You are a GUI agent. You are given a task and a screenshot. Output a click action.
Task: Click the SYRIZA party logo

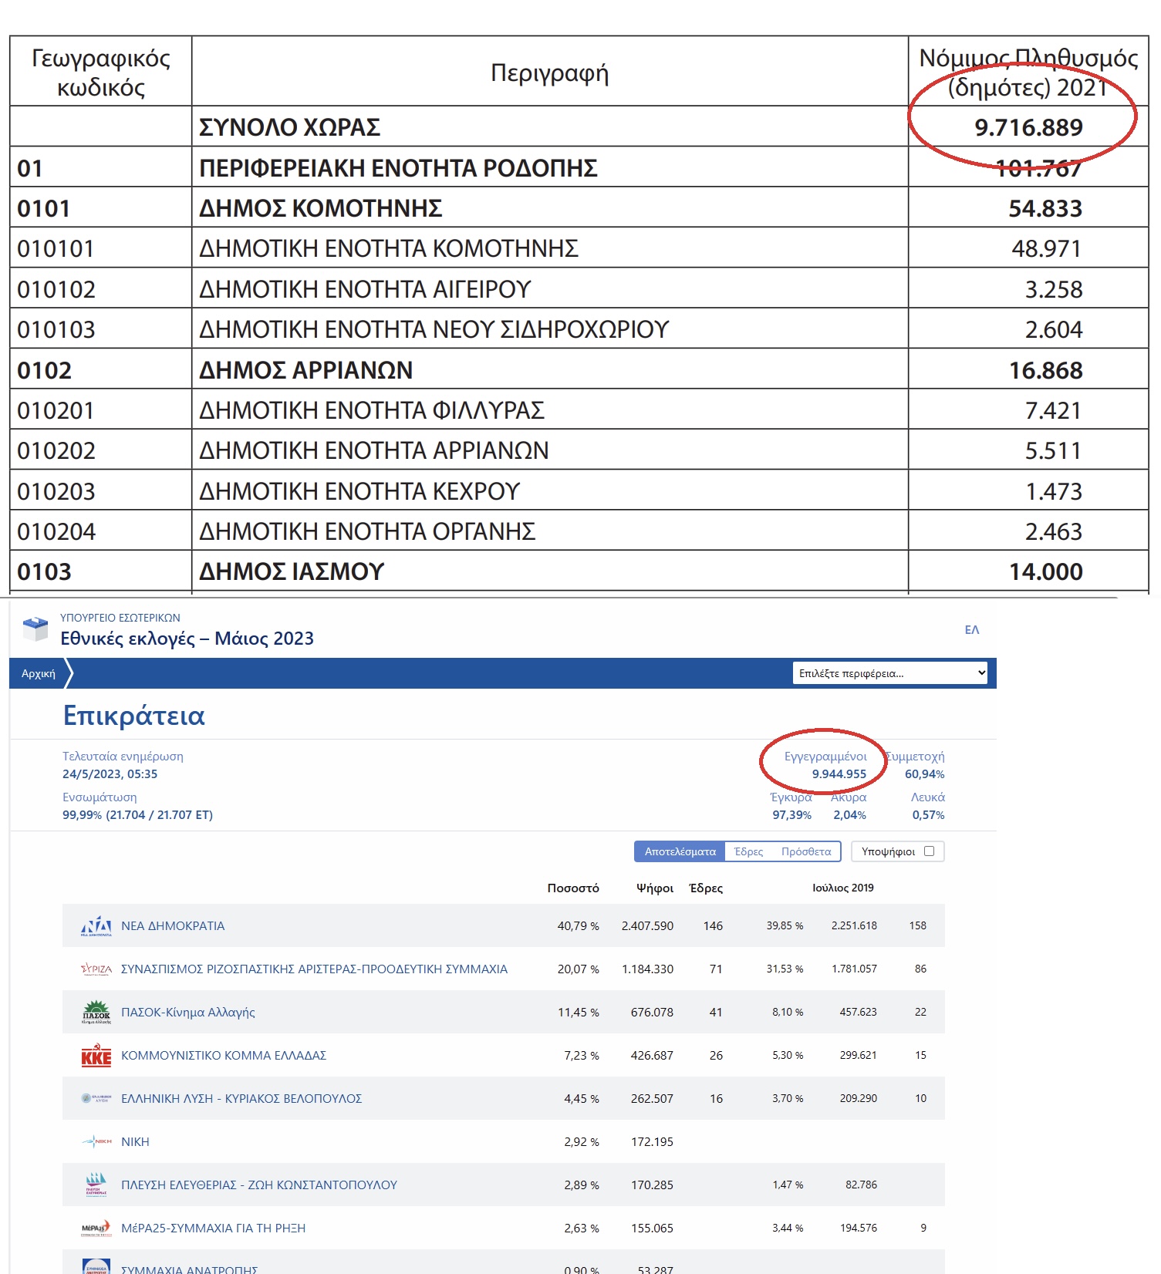tap(96, 969)
